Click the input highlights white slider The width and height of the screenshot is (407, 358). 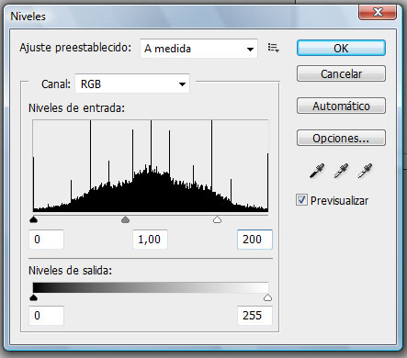click(x=217, y=219)
